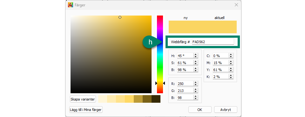The width and height of the screenshot is (305, 117).
Task: Click the S saturation value field
Action: pyautogui.click(x=185, y=63)
